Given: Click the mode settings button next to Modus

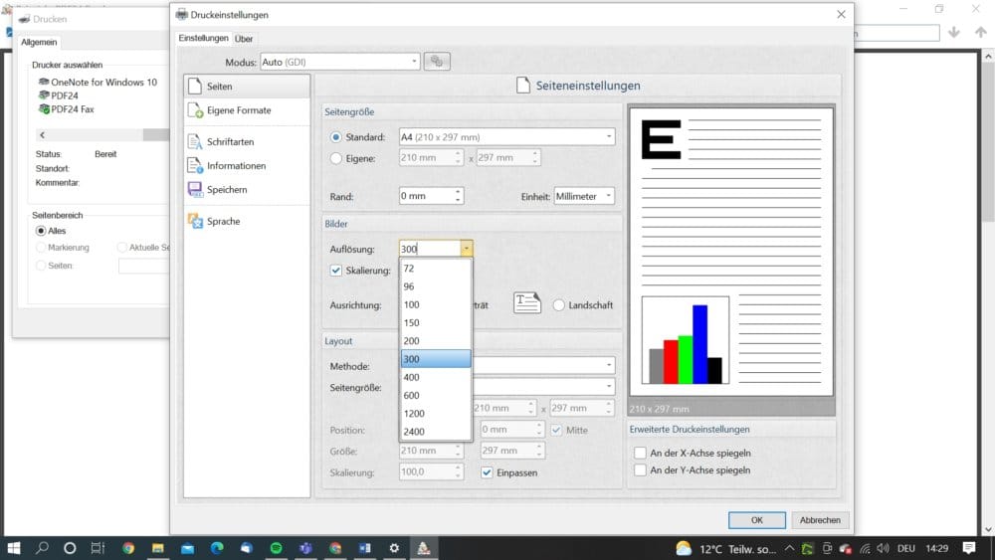Looking at the screenshot, I should pos(437,62).
